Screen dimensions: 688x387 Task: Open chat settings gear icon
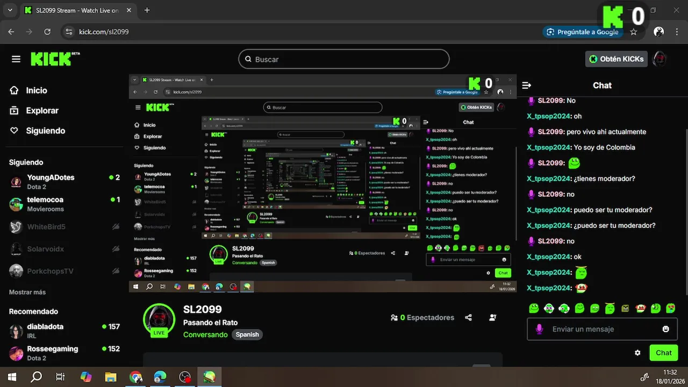[x=637, y=353]
